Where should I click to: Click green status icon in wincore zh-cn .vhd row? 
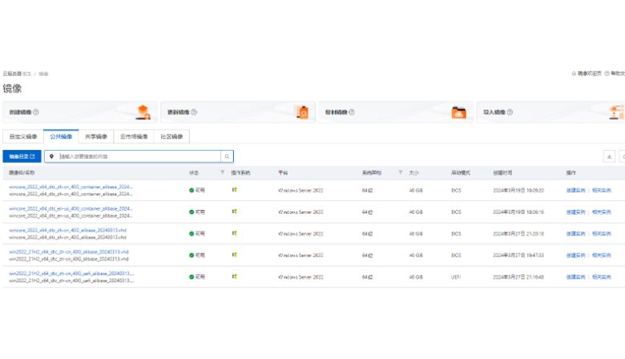click(192, 233)
